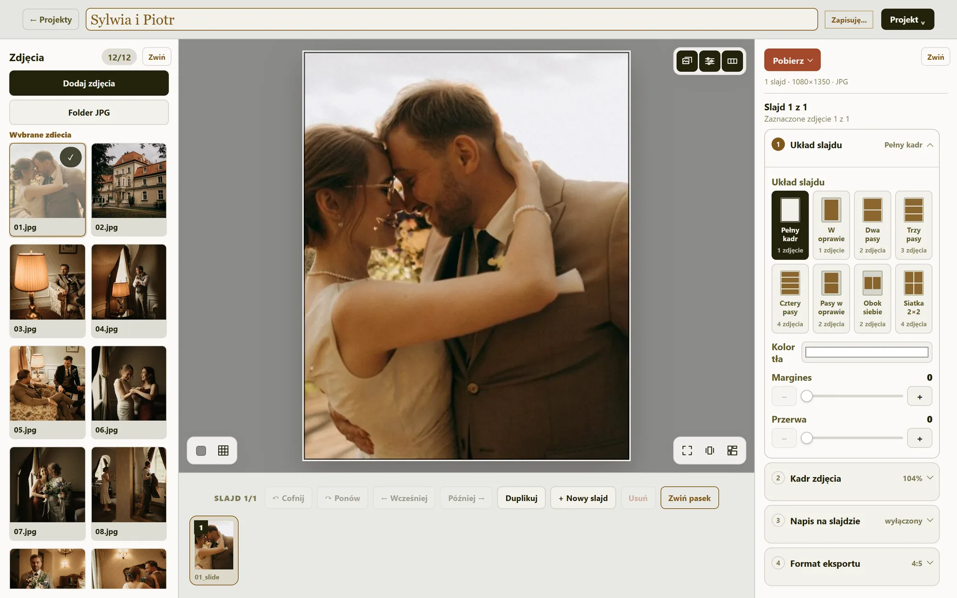957x598 pixels.
Task: Click the Folder JPG button
Action: (89, 112)
